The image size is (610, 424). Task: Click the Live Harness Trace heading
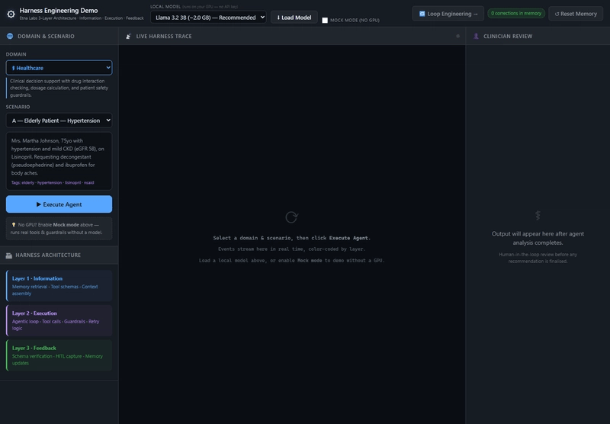click(x=164, y=36)
